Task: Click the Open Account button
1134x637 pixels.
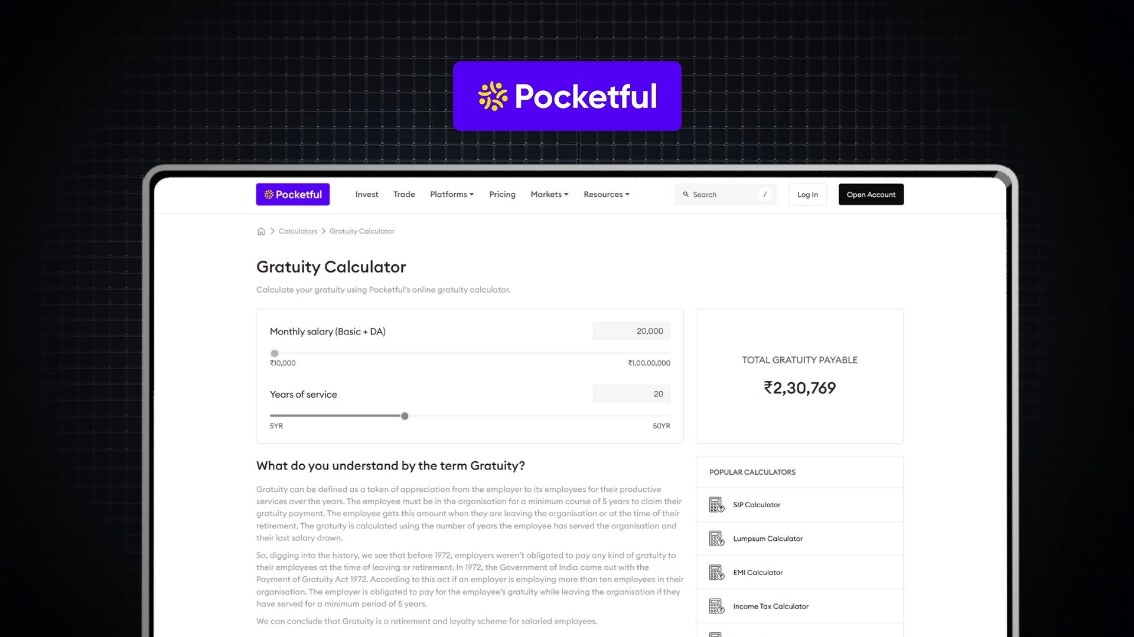Action: (x=871, y=194)
